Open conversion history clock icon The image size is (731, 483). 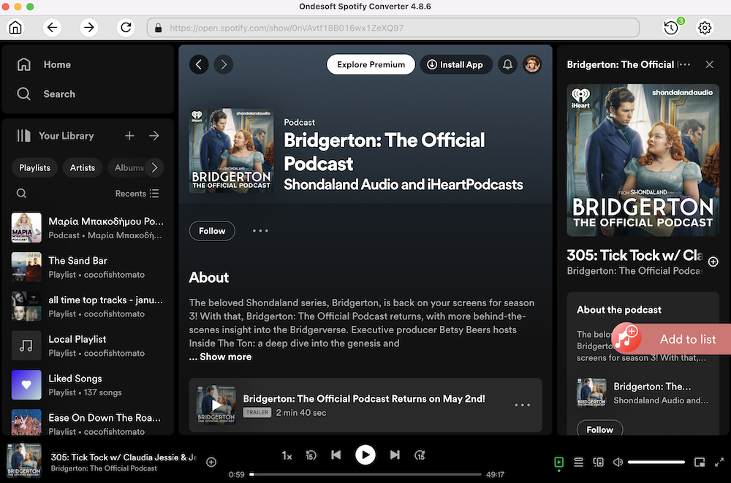click(671, 28)
